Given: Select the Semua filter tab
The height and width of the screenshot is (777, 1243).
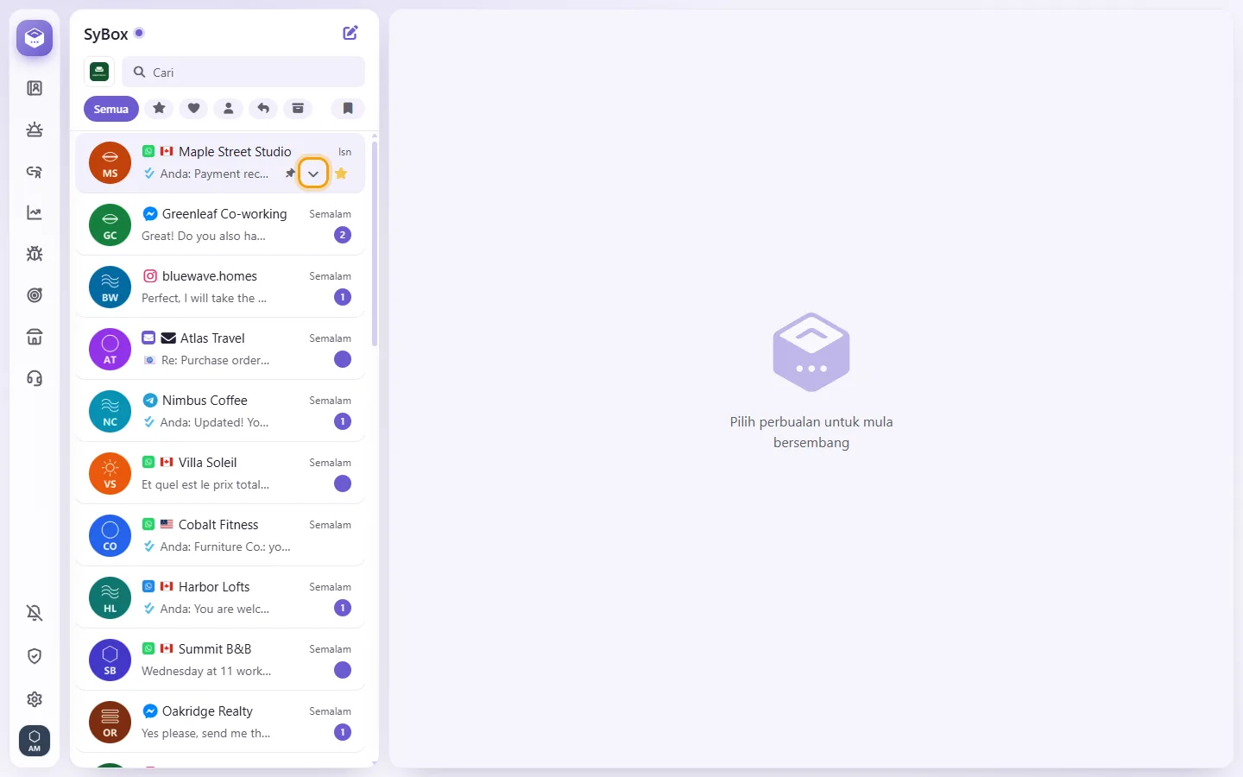Looking at the screenshot, I should pyautogui.click(x=111, y=109).
